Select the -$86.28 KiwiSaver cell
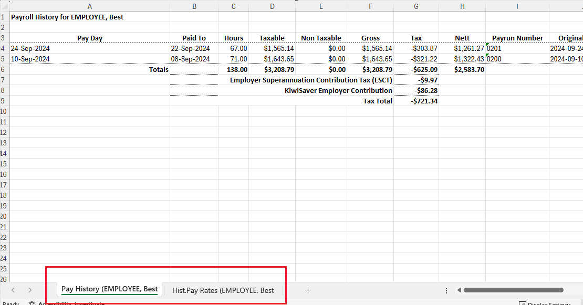 pyautogui.click(x=416, y=90)
